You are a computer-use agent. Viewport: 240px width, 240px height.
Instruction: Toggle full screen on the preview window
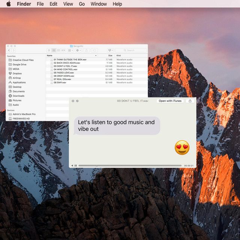tap(77, 101)
